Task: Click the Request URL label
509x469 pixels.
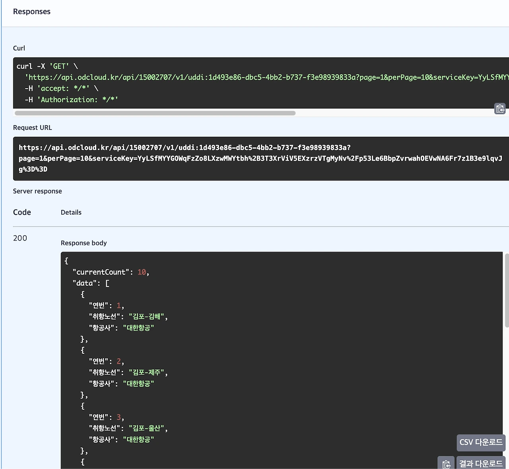Action: point(33,128)
